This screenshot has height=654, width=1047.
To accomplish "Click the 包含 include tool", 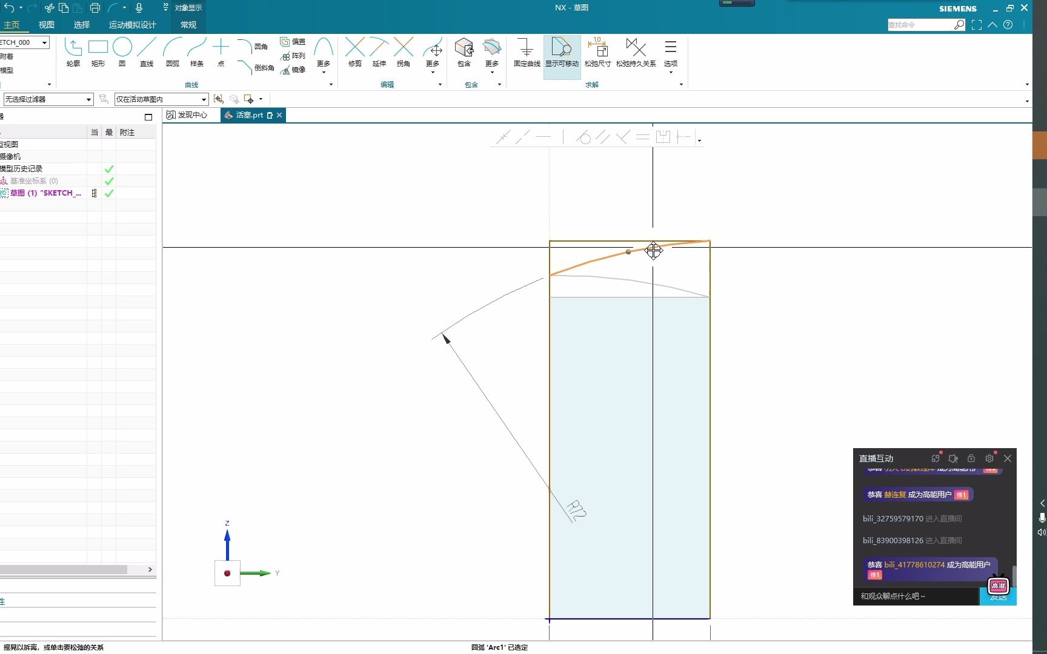I will tap(464, 52).
